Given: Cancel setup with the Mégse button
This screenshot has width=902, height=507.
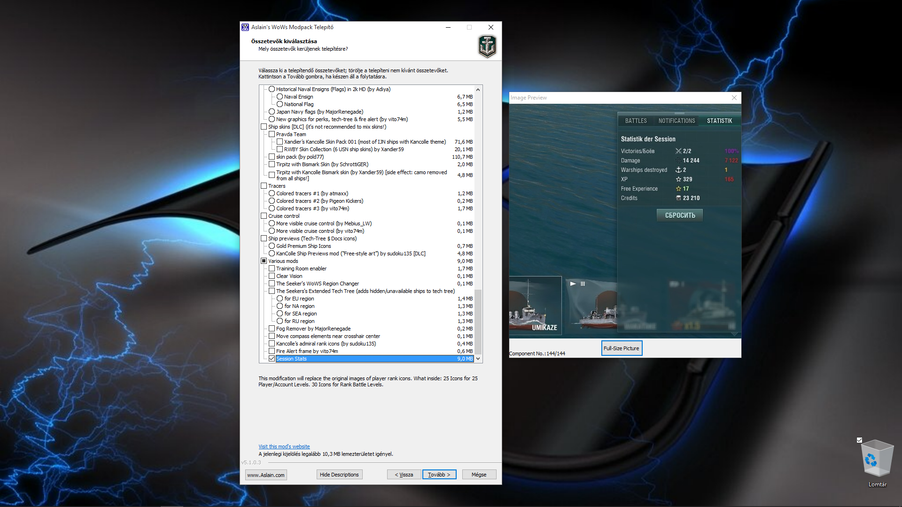Looking at the screenshot, I should pyautogui.click(x=479, y=475).
